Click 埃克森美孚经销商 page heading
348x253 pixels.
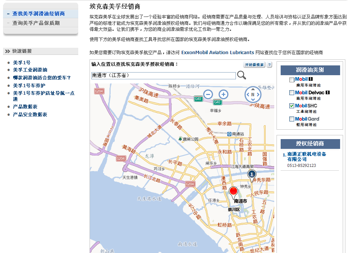[x=115, y=7]
